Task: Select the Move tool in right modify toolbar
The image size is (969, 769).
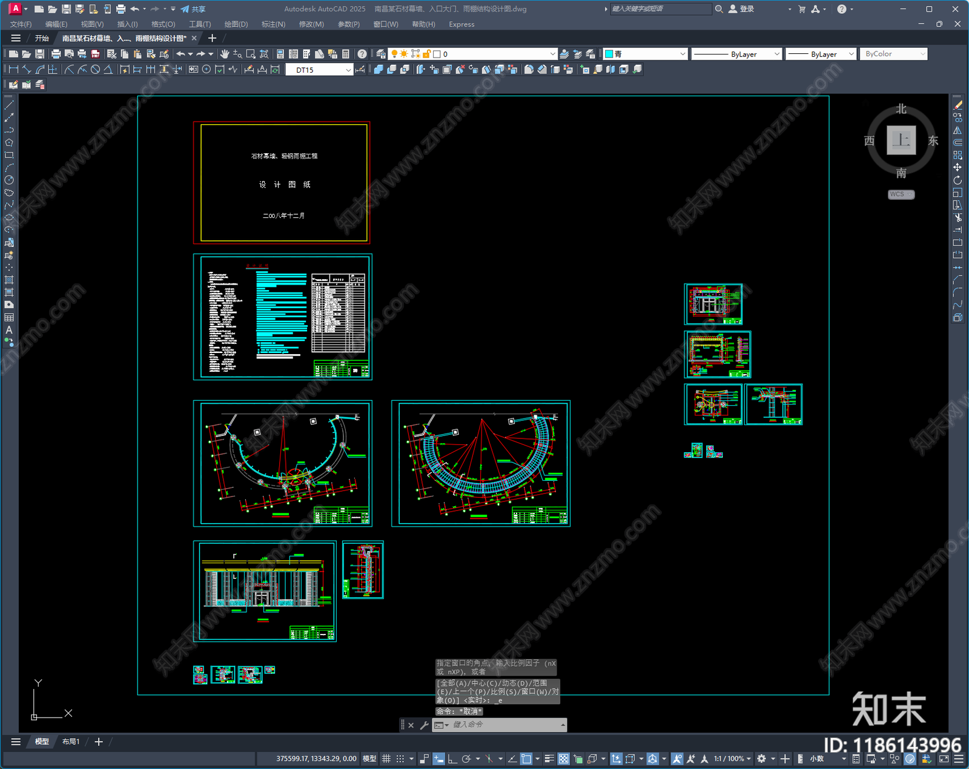Action: [x=957, y=168]
